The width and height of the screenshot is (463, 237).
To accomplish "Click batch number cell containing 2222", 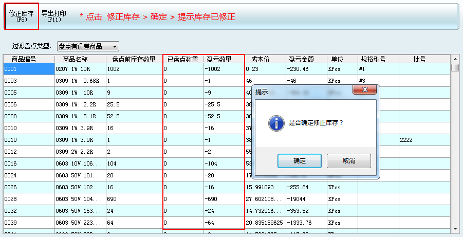I will point(419,140).
